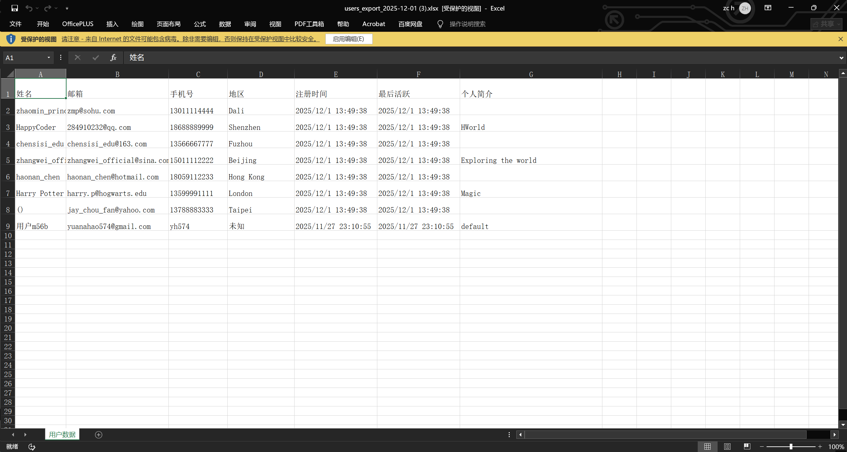Image resolution: width=847 pixels, height=452 pixels.
Task: Click the ribbon display options icon
Action: click(768, 8)
